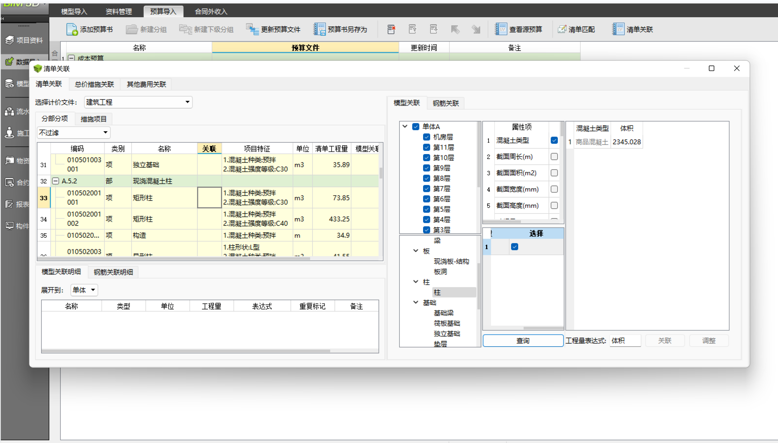Click the 清单关联 toolbar icon

click(x=618, y=29)
